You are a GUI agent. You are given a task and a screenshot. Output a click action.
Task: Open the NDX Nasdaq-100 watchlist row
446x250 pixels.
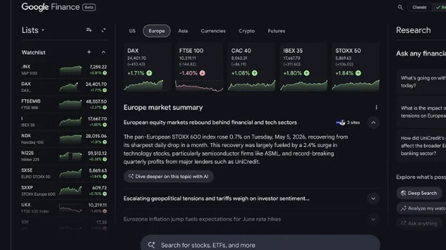point(64,139)
